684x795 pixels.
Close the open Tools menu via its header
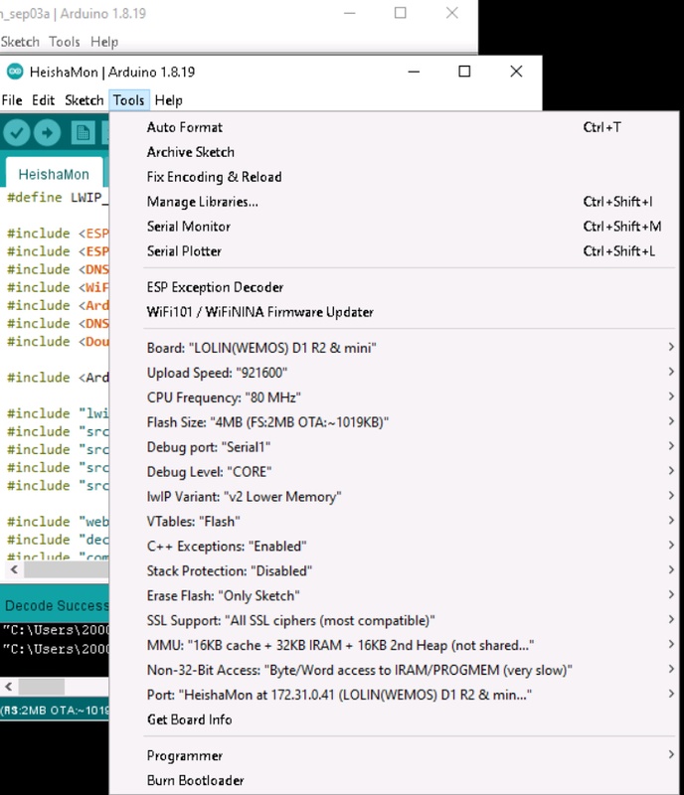click(x=129, y=100)
